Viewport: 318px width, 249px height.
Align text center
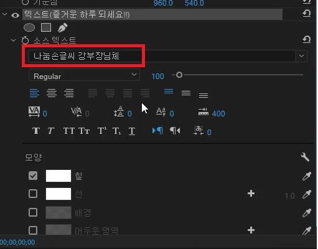[52, 93]
